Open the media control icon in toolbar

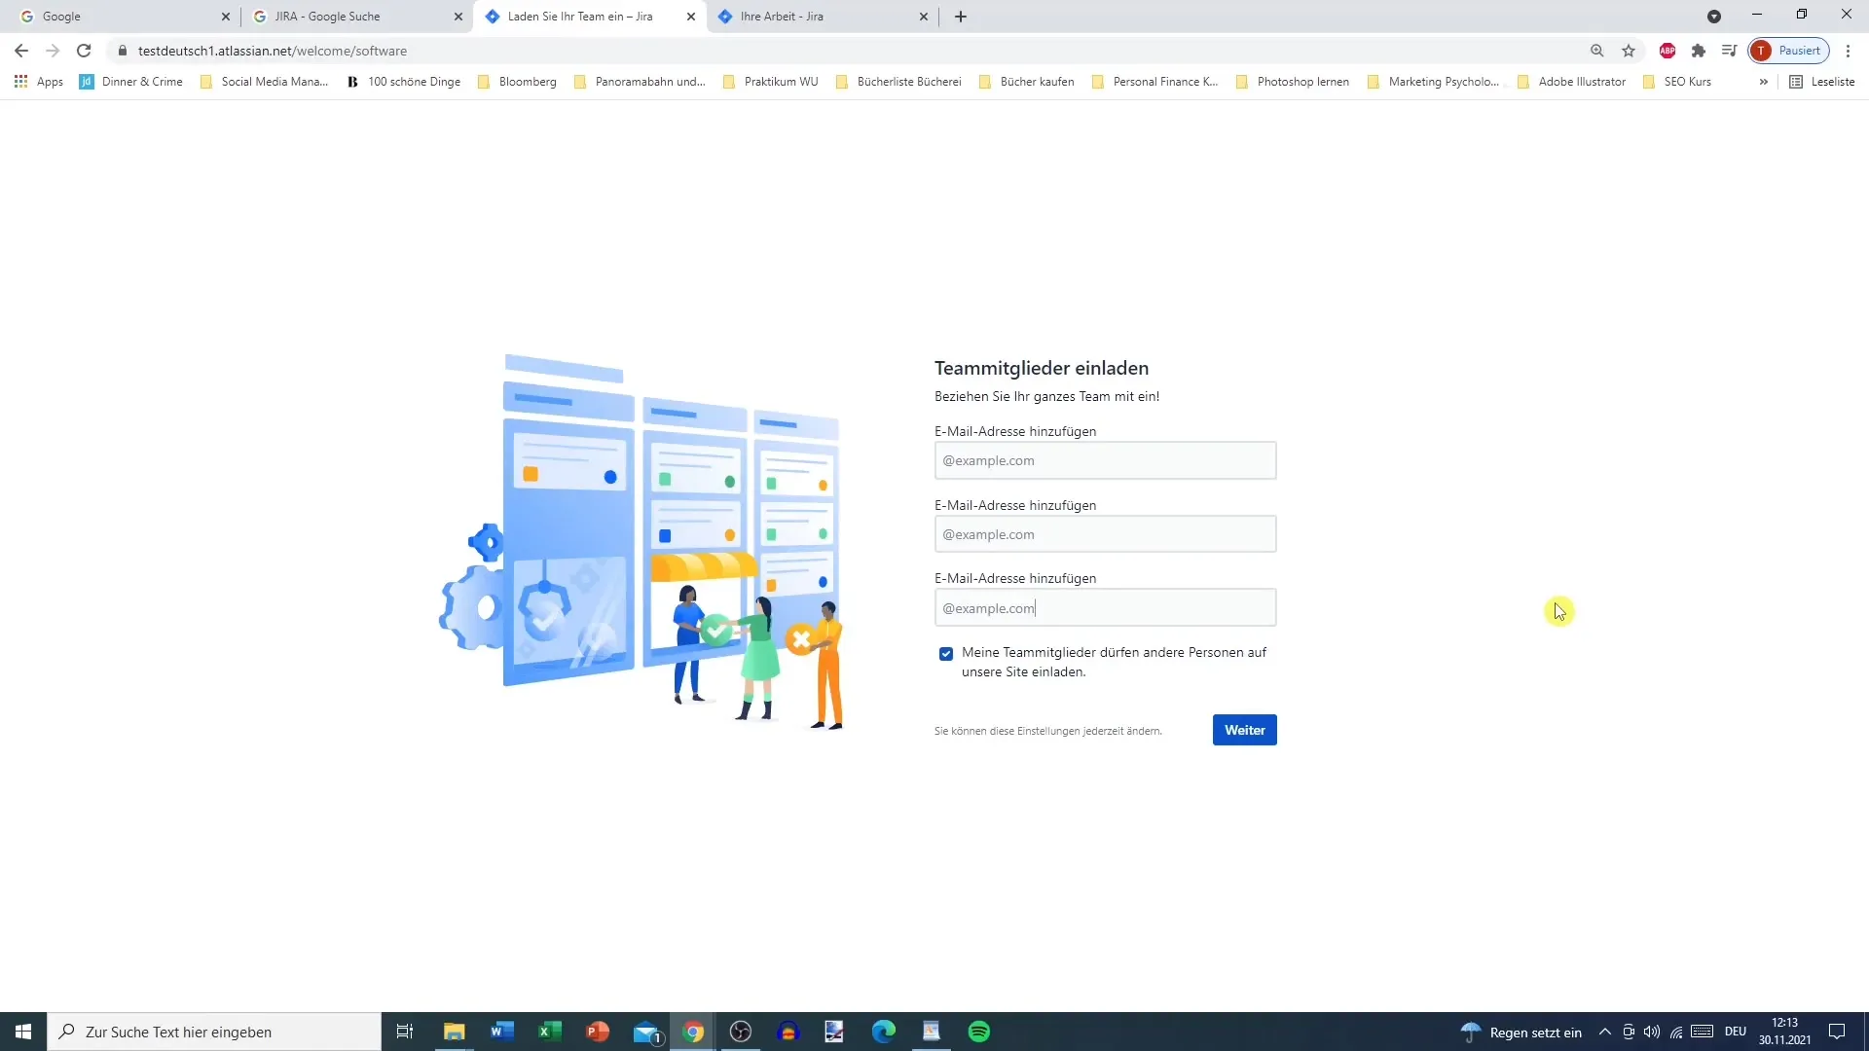(1729, 51)
